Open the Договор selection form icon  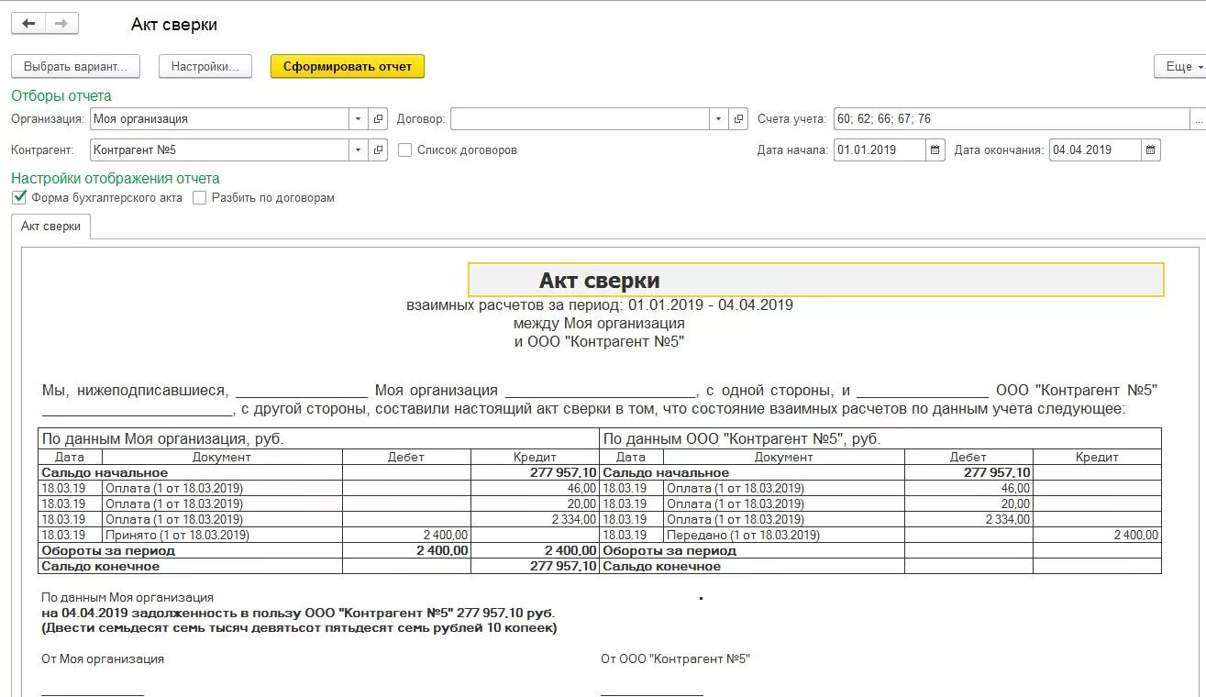point(739,119)
